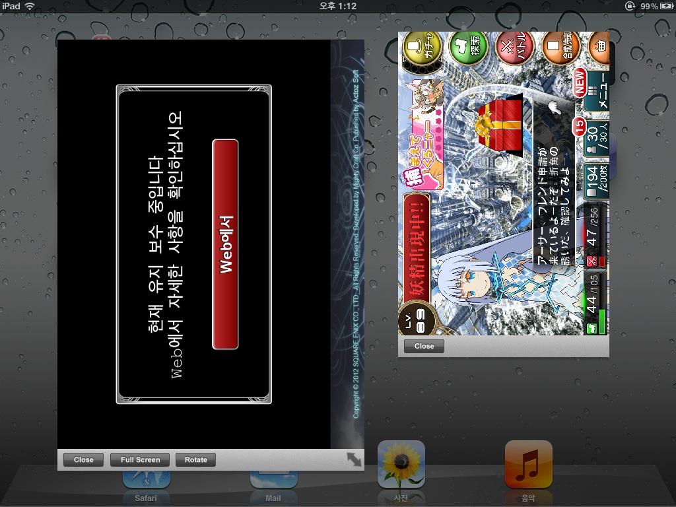Tap the NEW badge above menu
The image size is (676, 507).
pyautogui.click(x=580, y=82)
